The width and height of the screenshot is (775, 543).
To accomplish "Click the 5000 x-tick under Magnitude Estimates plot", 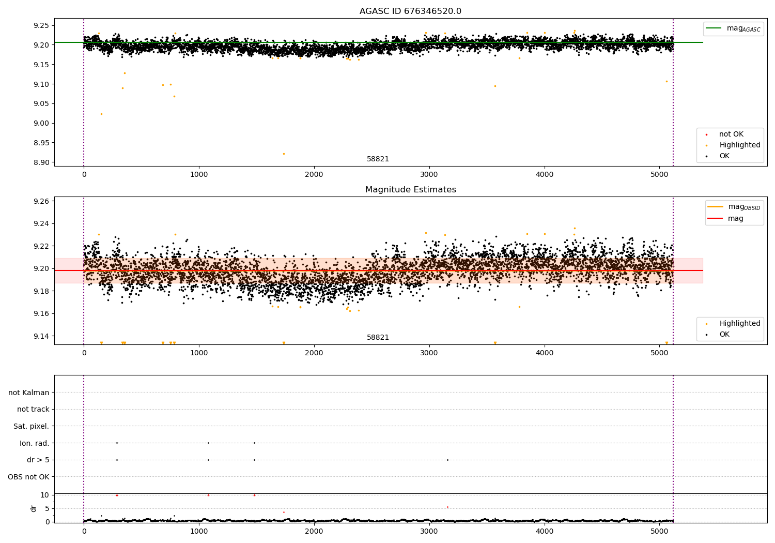I will click(660, 353).
